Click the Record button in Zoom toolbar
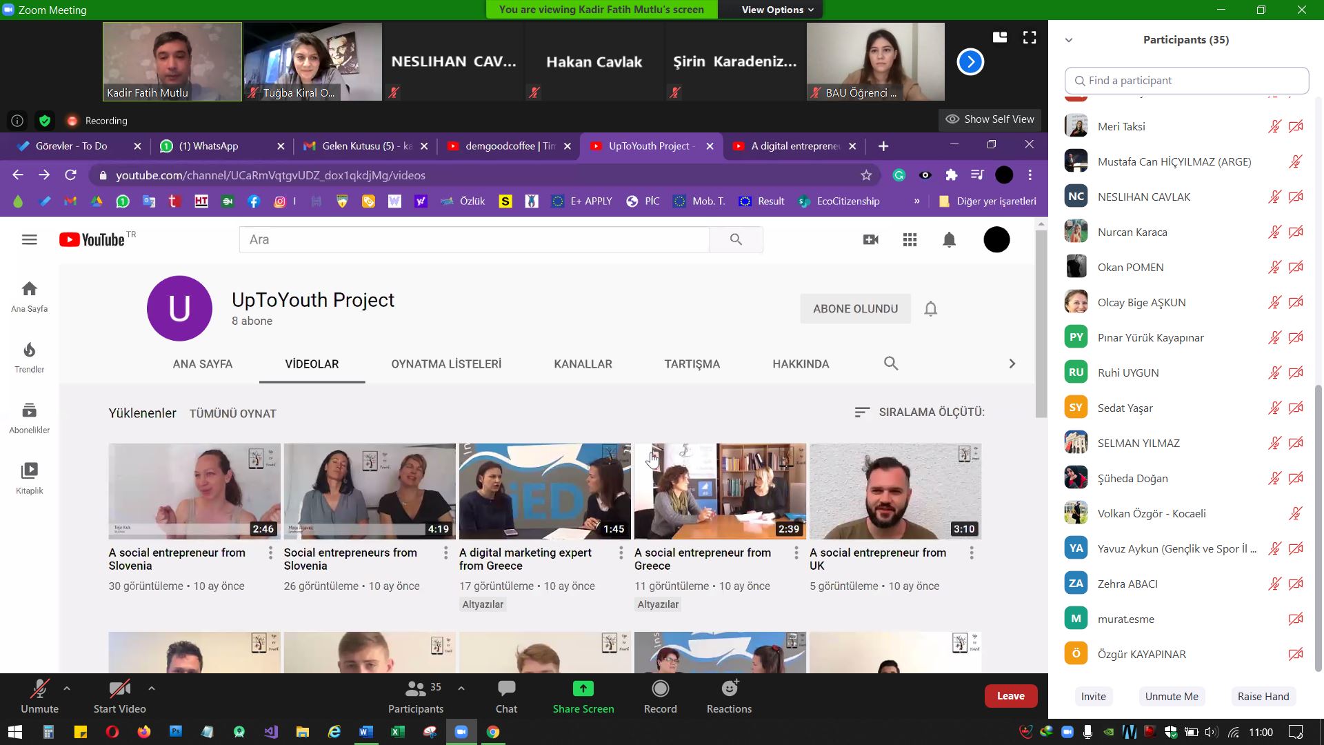The width and height of the screenshot is (1324, 745). pyautogui.click(x=659, y=696)
